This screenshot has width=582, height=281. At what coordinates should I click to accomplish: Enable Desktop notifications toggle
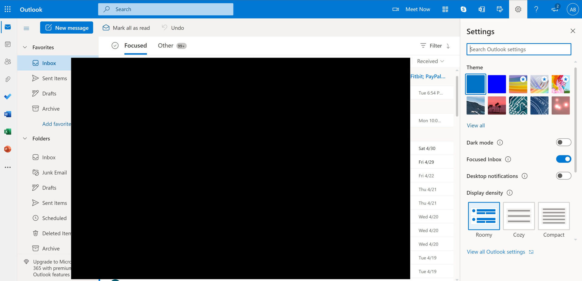(x=563, y=176)
